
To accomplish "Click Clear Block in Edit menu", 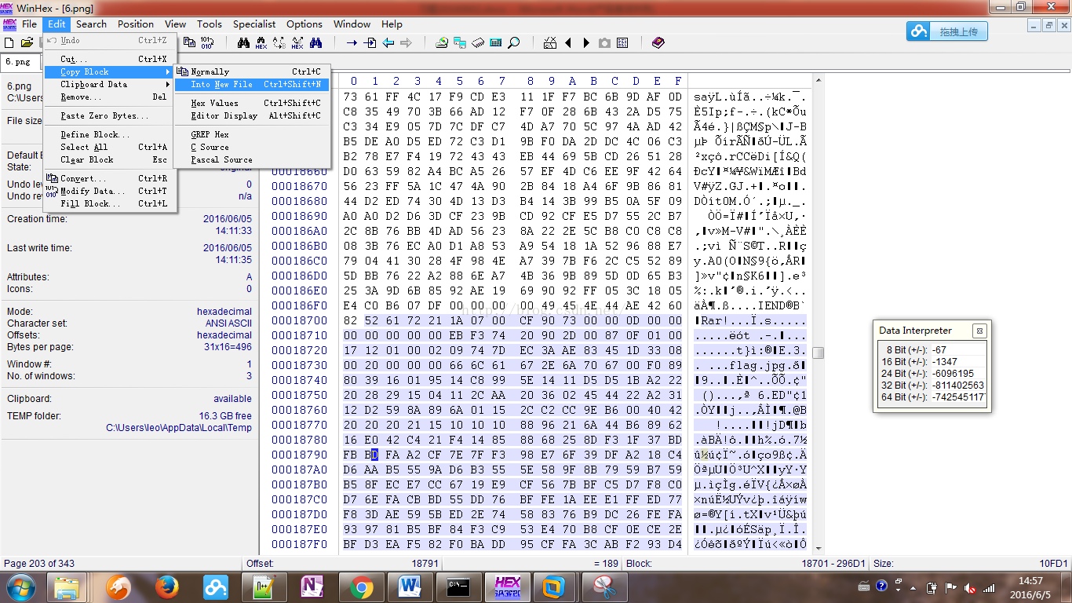I will (x=109, y=159).
